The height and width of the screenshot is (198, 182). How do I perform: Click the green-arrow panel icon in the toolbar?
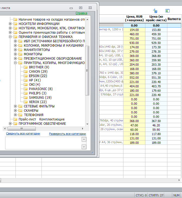167,11
